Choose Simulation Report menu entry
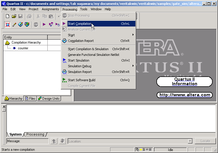This screenshot has width=218, height=153. pos(98,72)
